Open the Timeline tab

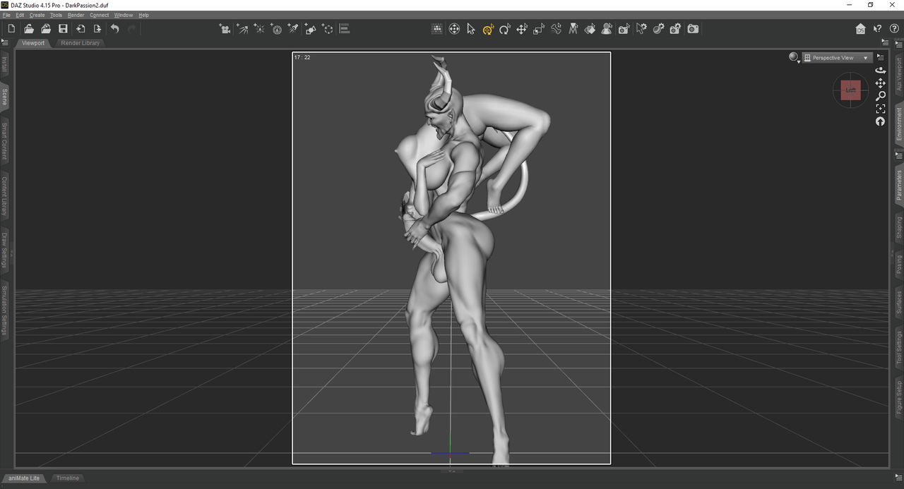(x=68, y=478)
